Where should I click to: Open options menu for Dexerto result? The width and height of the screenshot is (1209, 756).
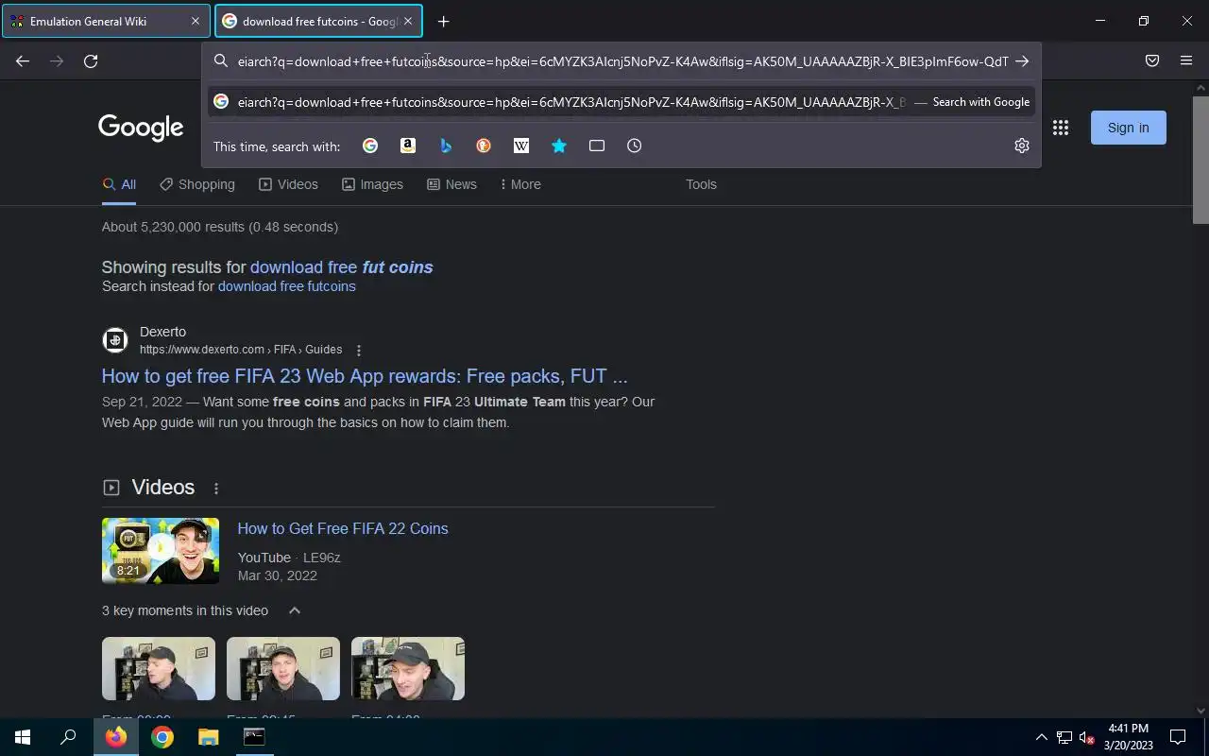tap(359, 351)
